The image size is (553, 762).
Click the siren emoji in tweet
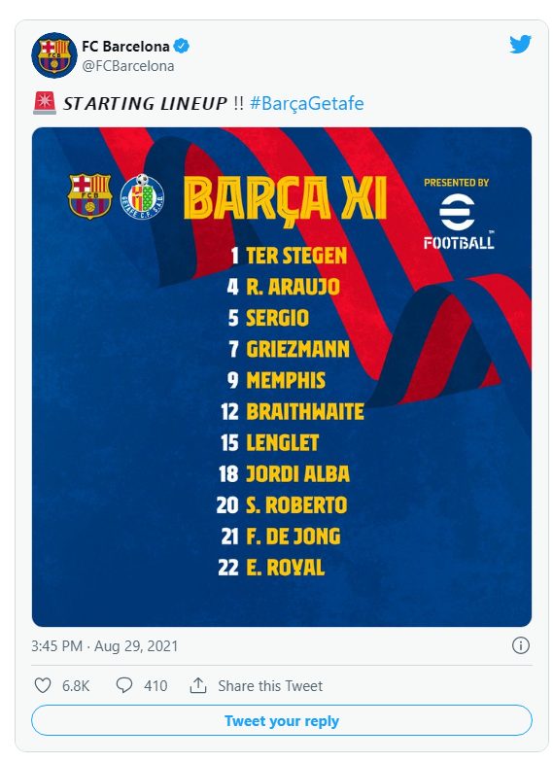[45, 103]
